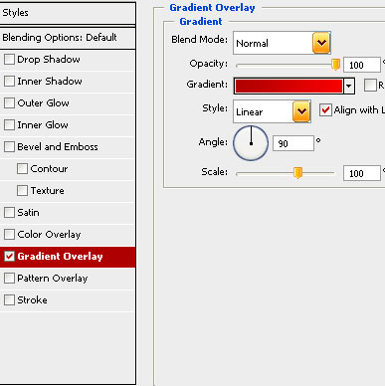Uncheck the Gradient Overlay checkbox
The height and width of the screenshot is (386, 385).
[x=9, y=257]
